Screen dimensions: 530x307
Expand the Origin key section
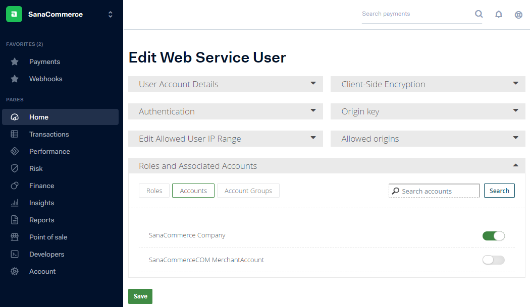coord(428,111)
